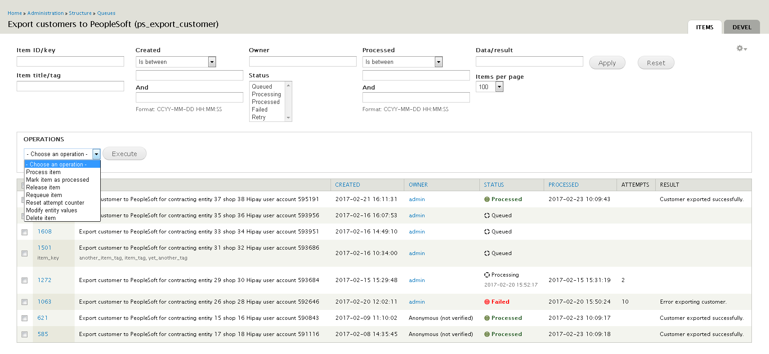This screenshot has height=354, width=769.
Task: Open admin owner link in row 1063
Action: (417, 302)
